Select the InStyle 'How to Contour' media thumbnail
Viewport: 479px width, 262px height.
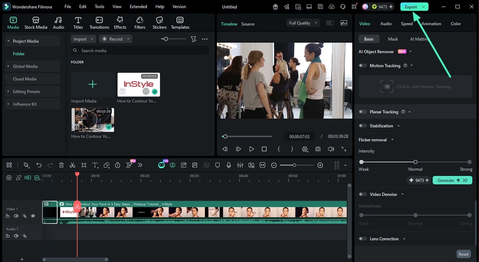click(x=138, y=84)
